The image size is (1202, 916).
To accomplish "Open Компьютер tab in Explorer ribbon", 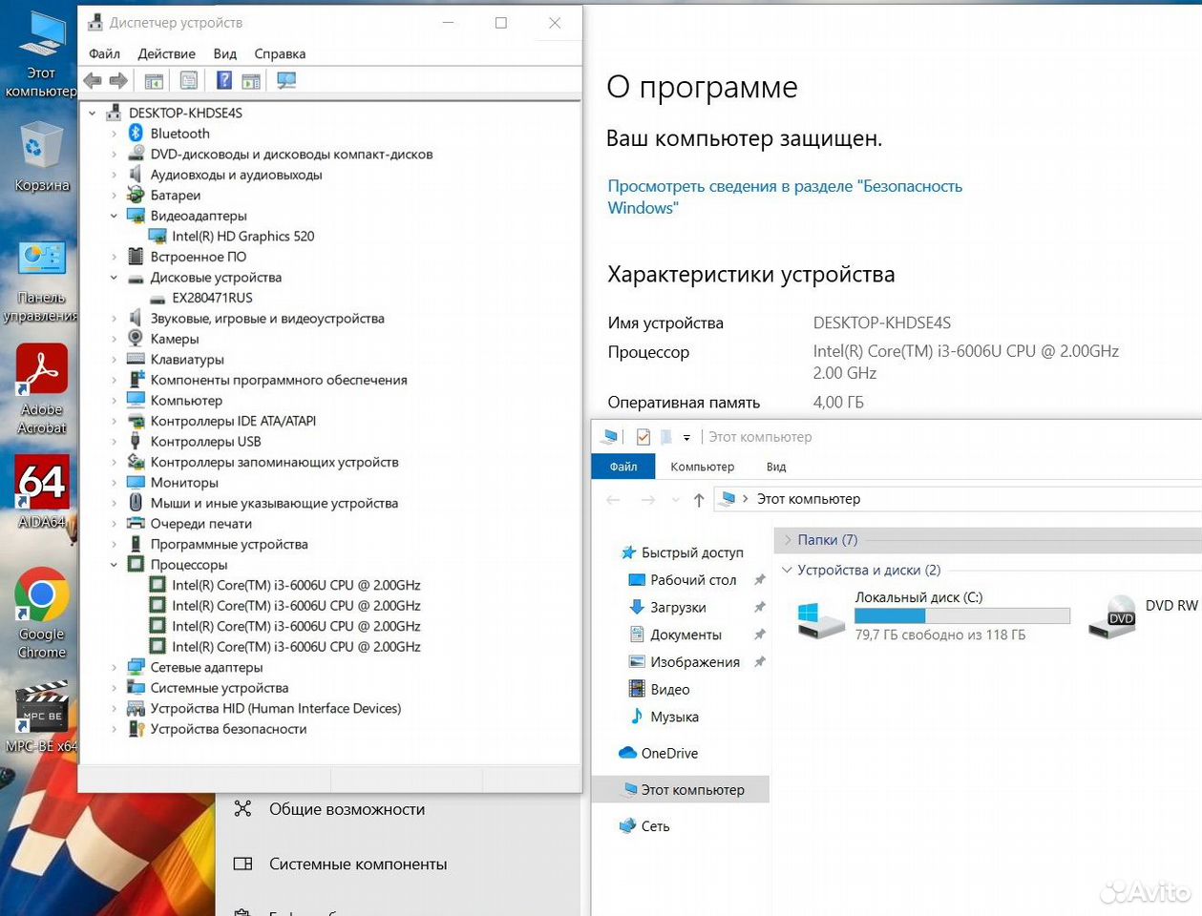I will pos(702,467).
